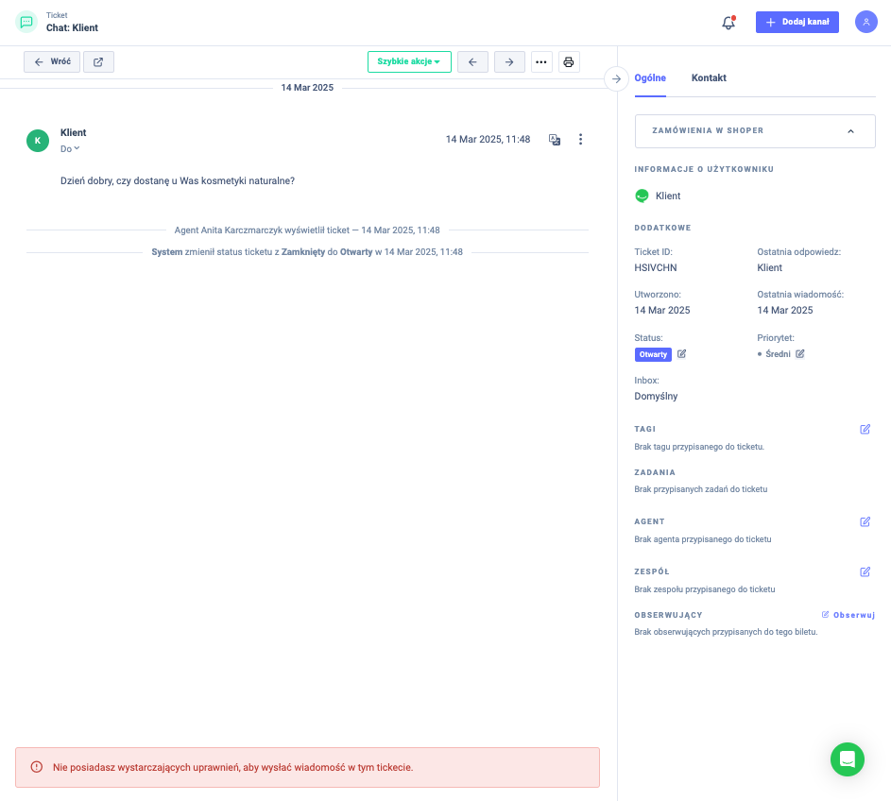Select the Ogólne tab
This screenshot has height=801, width=891.
click(x=650, y=78)
